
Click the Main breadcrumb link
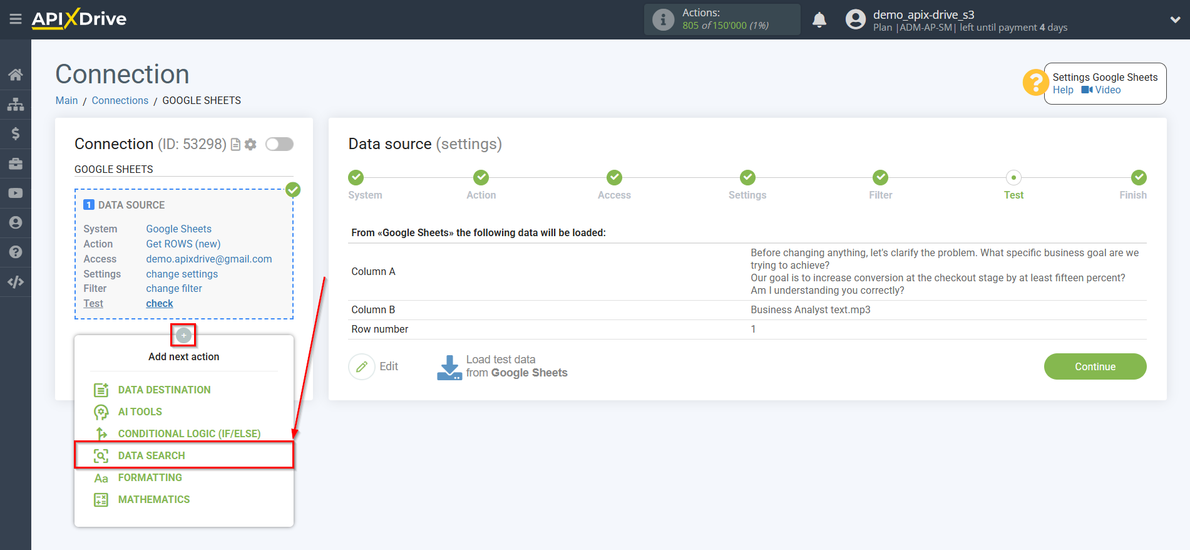(x=67, y=100)
